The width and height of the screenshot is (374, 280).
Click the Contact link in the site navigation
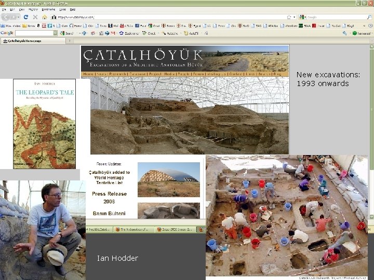[x=236, y=74]
